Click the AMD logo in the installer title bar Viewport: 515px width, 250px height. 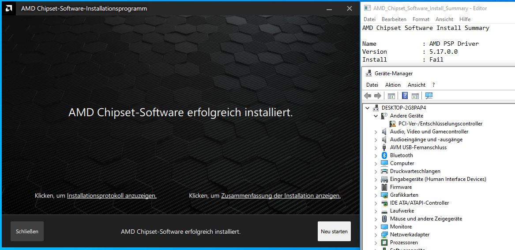coord(8,8)
